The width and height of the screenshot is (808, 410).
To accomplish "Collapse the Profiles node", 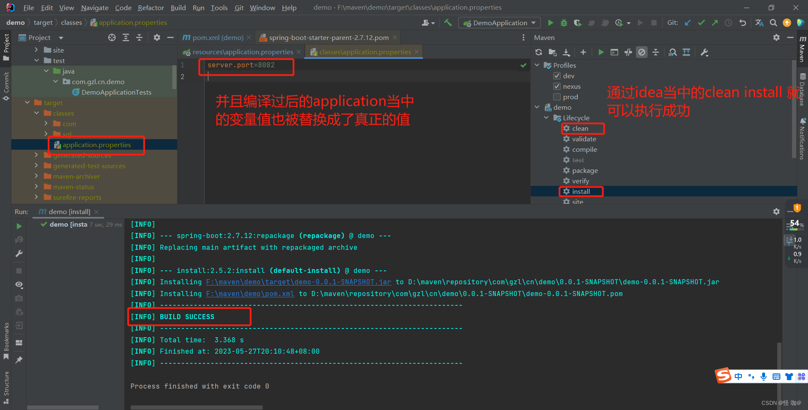I will [537, 65].
